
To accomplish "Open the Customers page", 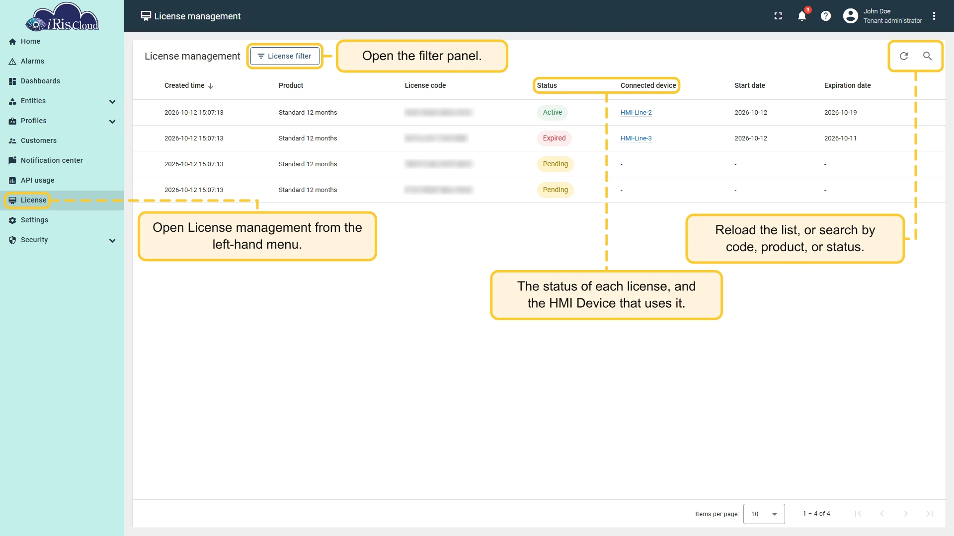I will coord(62,140).
